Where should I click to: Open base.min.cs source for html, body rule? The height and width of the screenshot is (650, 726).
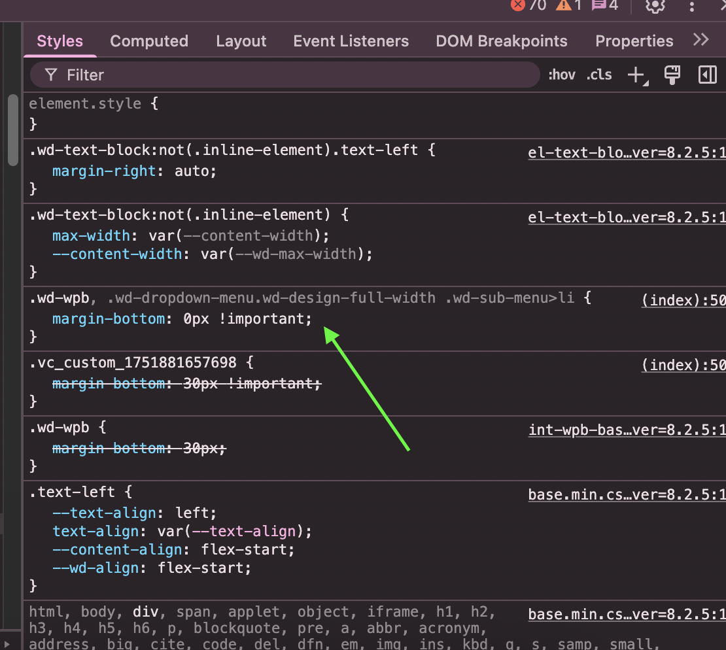coord(627,614)
